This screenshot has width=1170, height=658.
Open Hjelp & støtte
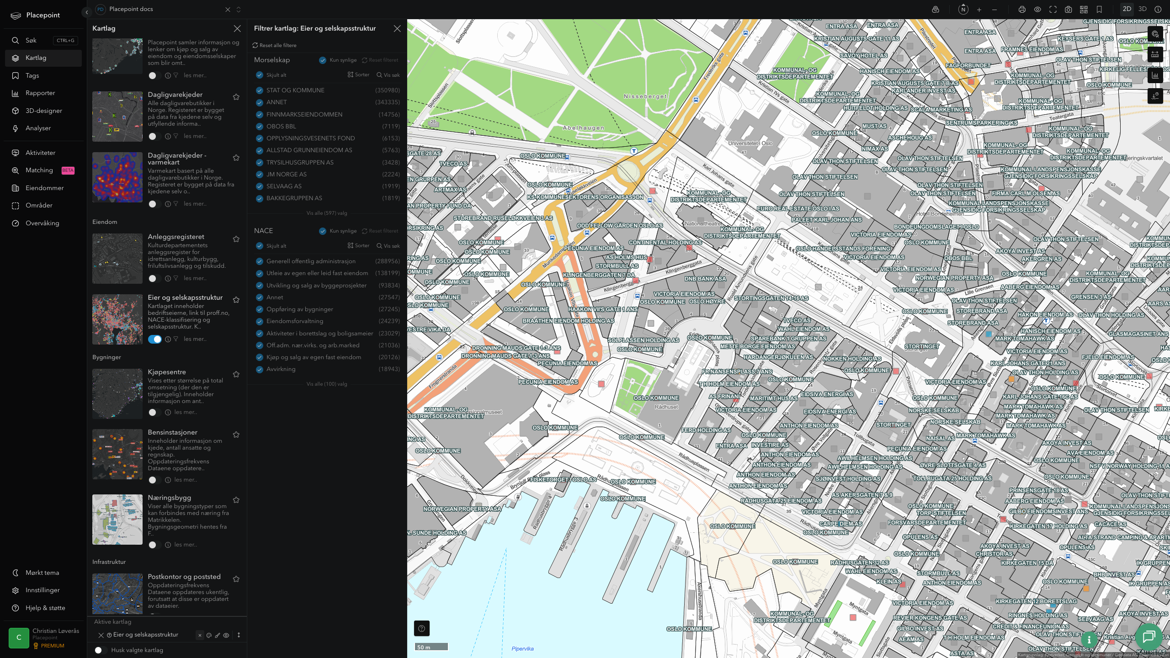pyautogui.click(x=43, y=608)
